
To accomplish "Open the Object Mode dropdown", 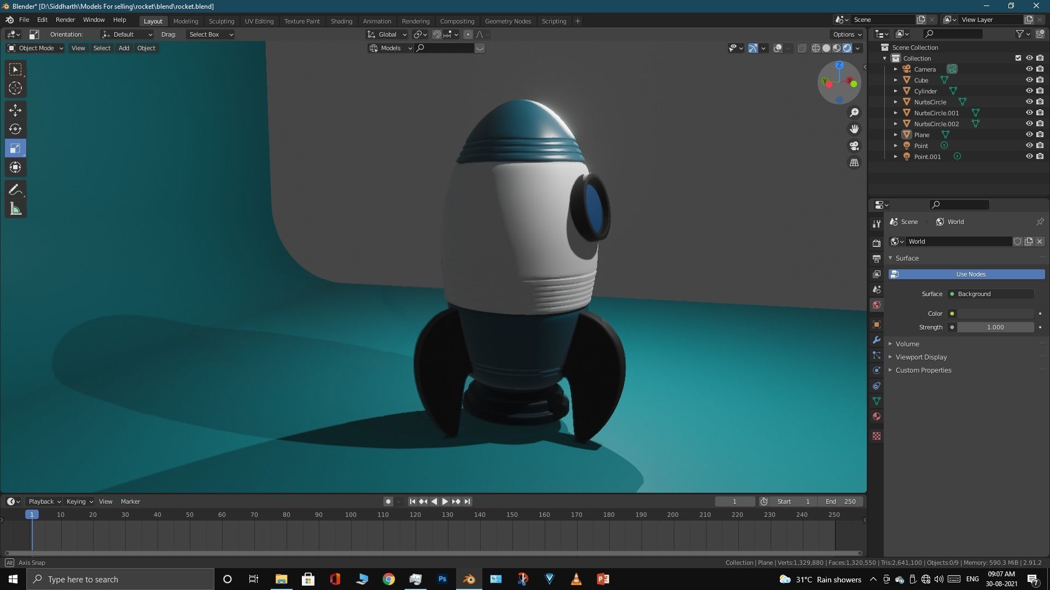I will [x=36, y=48].
